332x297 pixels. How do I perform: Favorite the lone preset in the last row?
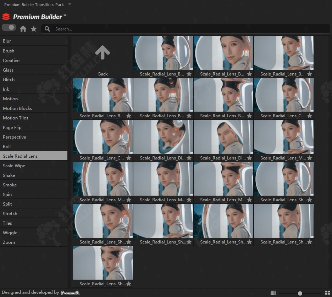tap(129, 284)
